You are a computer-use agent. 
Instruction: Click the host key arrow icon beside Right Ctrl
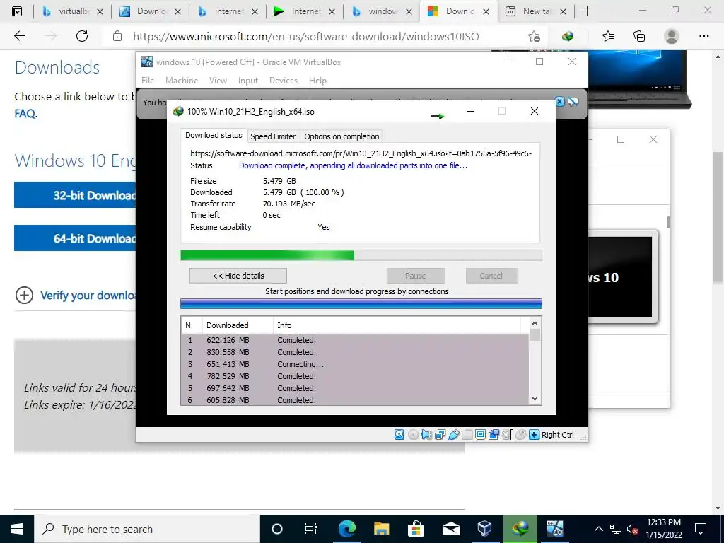click(x=535, y=435)
